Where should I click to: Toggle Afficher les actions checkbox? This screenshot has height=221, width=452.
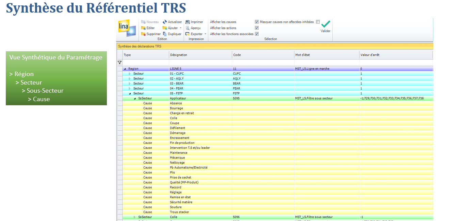pyautogui.click(x=257, y=28)
